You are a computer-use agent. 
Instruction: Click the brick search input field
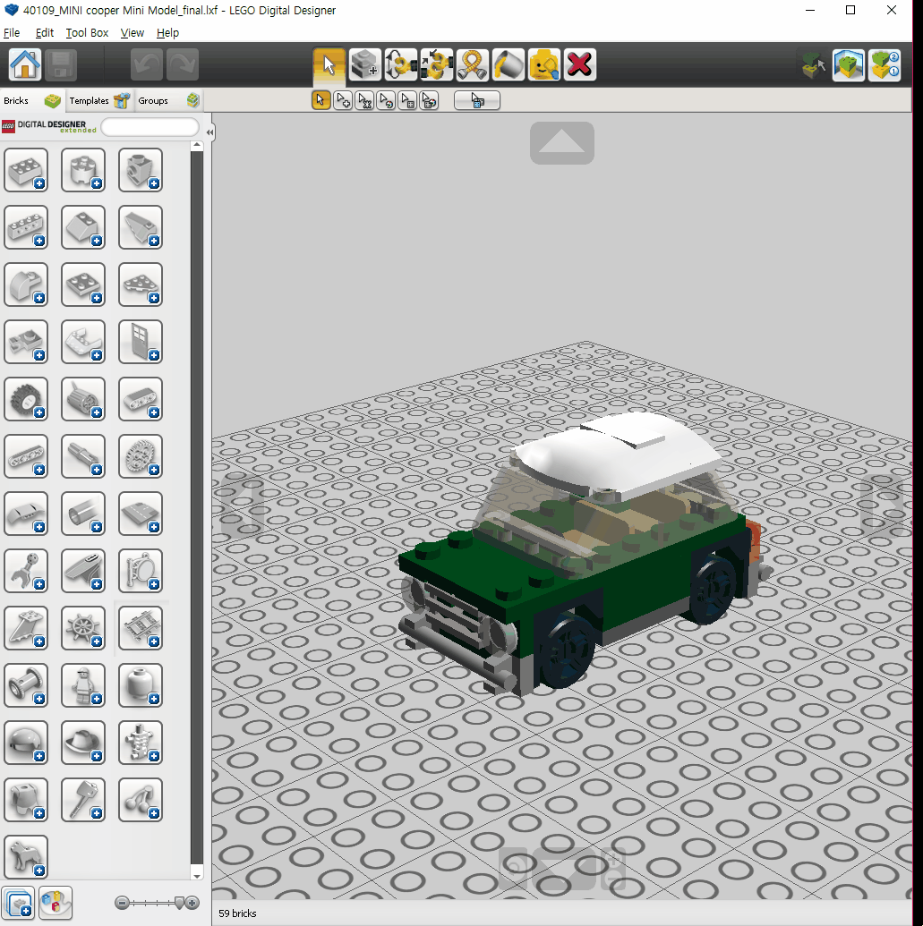click(150, 127)
